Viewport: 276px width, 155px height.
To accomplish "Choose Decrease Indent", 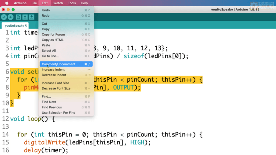I will click(66, 75).
